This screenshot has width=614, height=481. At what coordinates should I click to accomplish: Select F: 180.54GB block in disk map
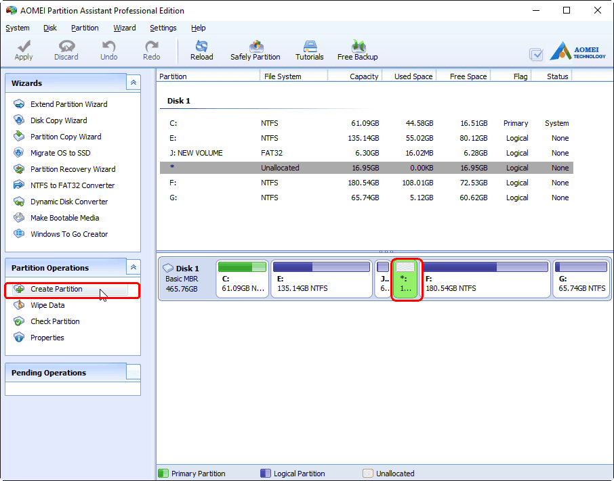[x=485, y=279]
